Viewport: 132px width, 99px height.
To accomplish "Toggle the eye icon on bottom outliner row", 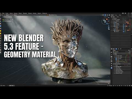I will [123, 32].
